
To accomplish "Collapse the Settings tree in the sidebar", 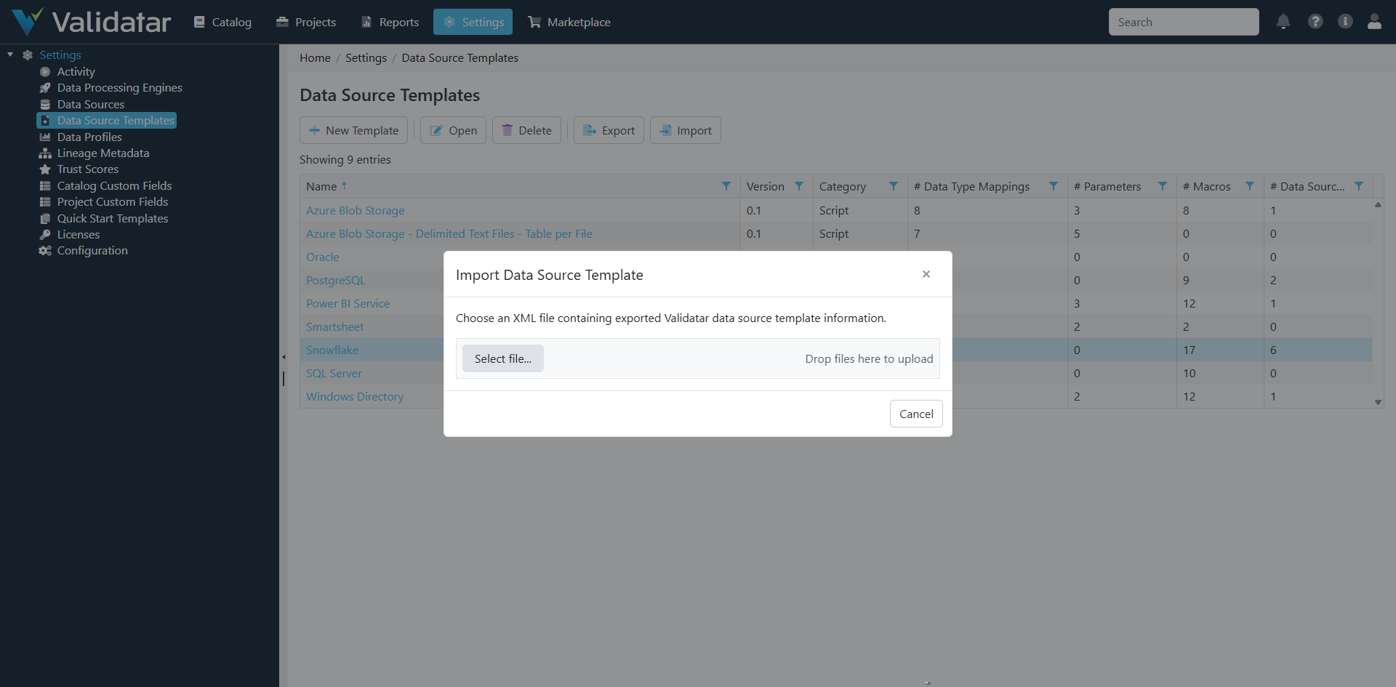I will [x=10, y=54].
